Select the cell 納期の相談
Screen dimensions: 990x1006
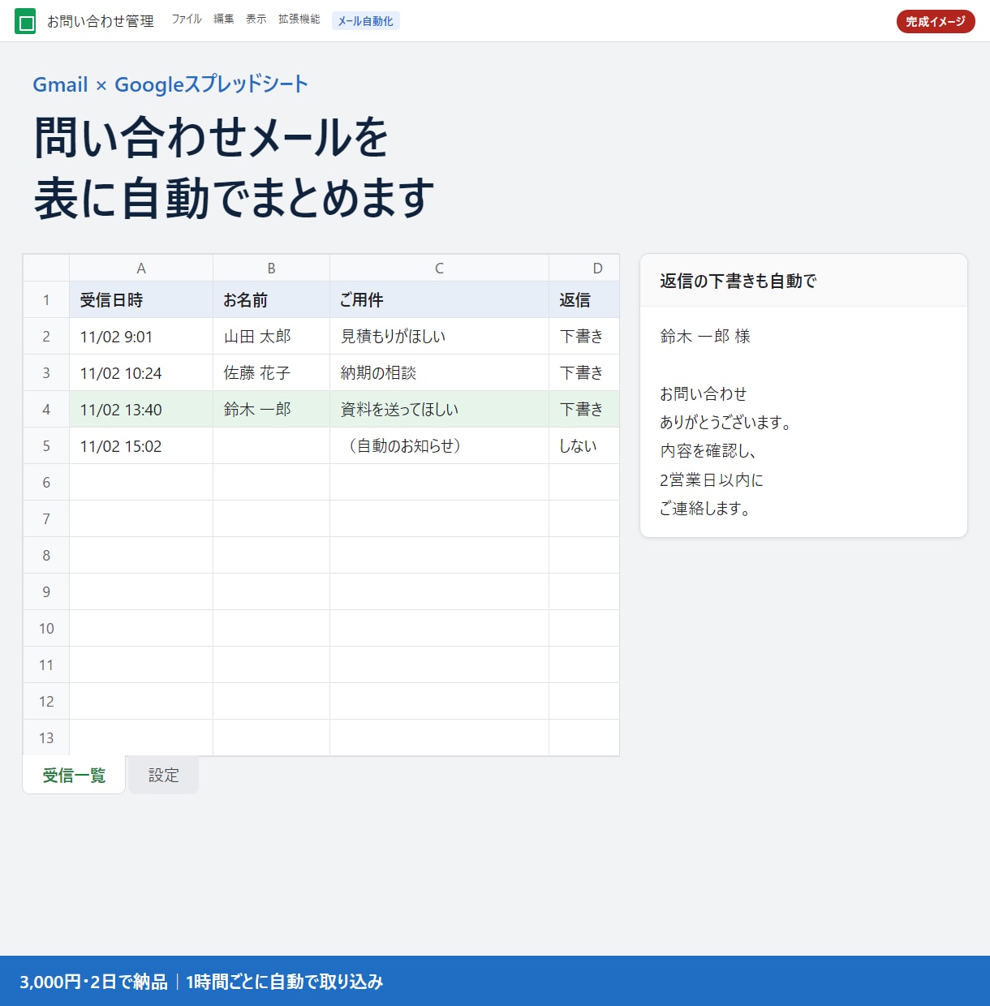click(439, 373)
